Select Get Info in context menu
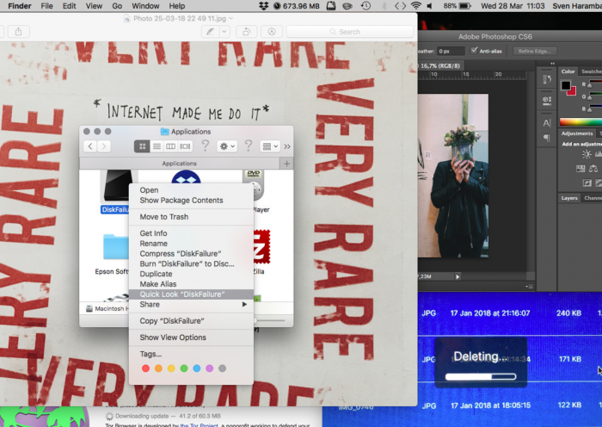 point(191,233)
